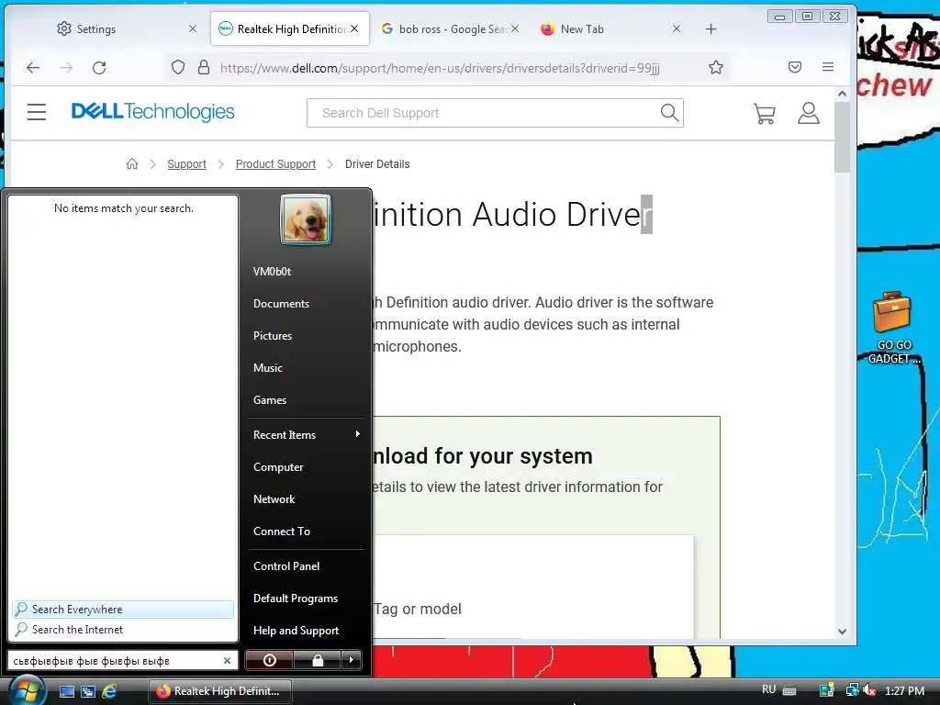Click the page scrollbar up arrow
Viewport: 940px width, 705px height.
tap(842, 94)
